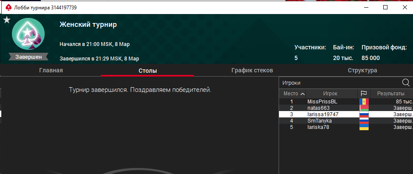The height and width of the screenshot is (174, 413).
Task: Click the prize pool value 85 000
Action: (370, 58)
